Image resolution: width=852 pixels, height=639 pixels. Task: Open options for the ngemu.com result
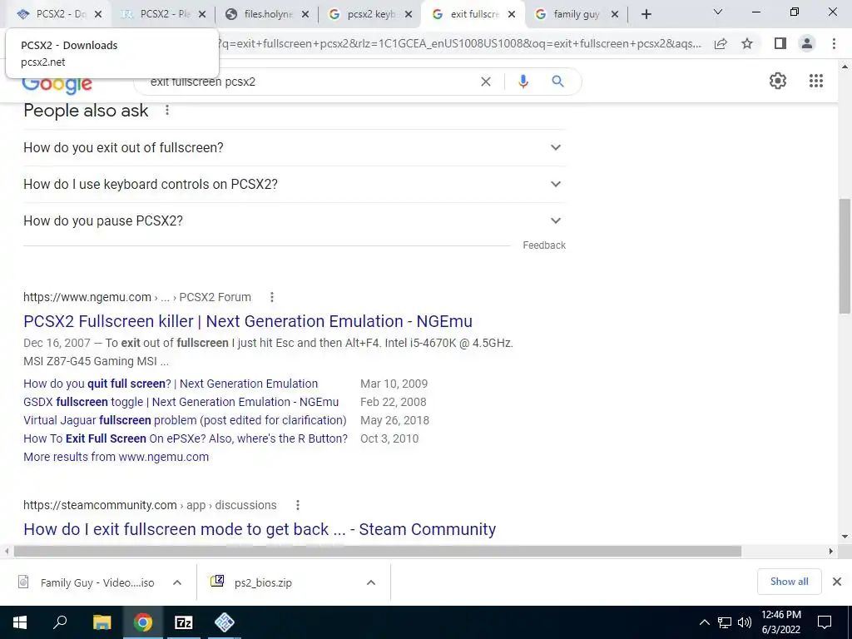pos(272,297)
